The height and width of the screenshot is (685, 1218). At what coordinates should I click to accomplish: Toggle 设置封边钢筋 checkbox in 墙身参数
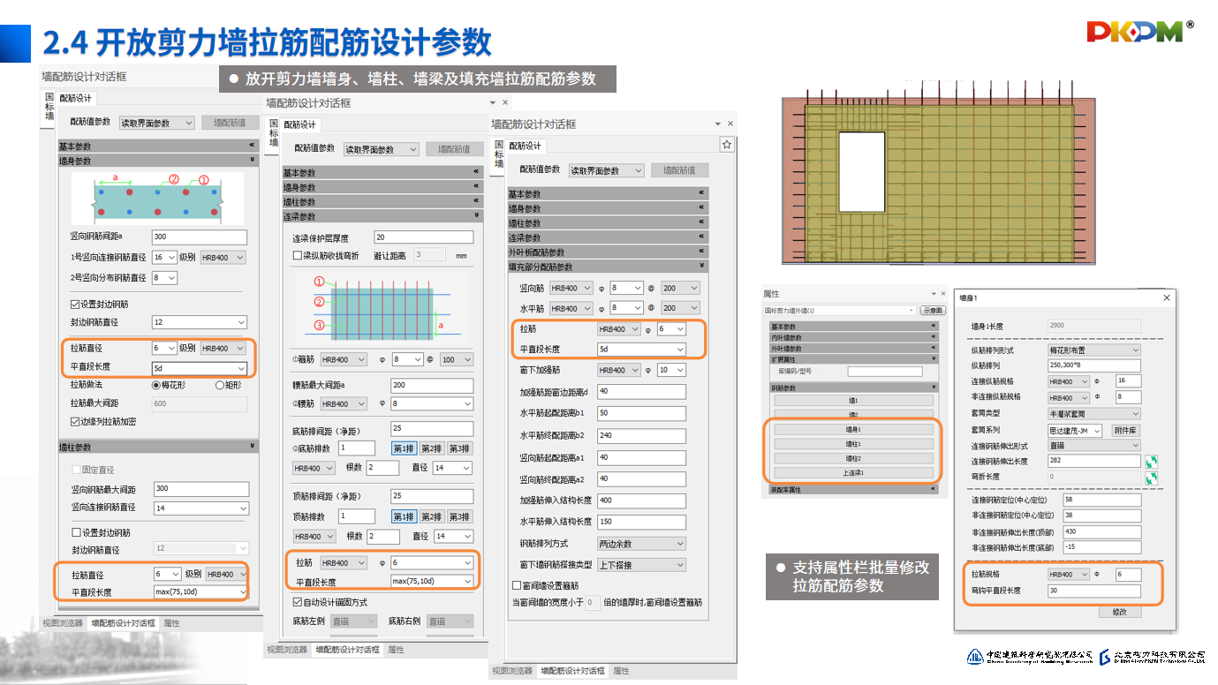point(76,305)
